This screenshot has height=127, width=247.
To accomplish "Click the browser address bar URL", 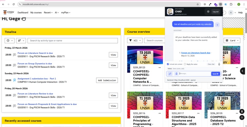I will pos(36,4).
